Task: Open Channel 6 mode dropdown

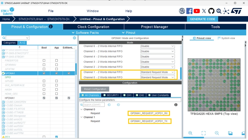Action: (x=157, y=46)
